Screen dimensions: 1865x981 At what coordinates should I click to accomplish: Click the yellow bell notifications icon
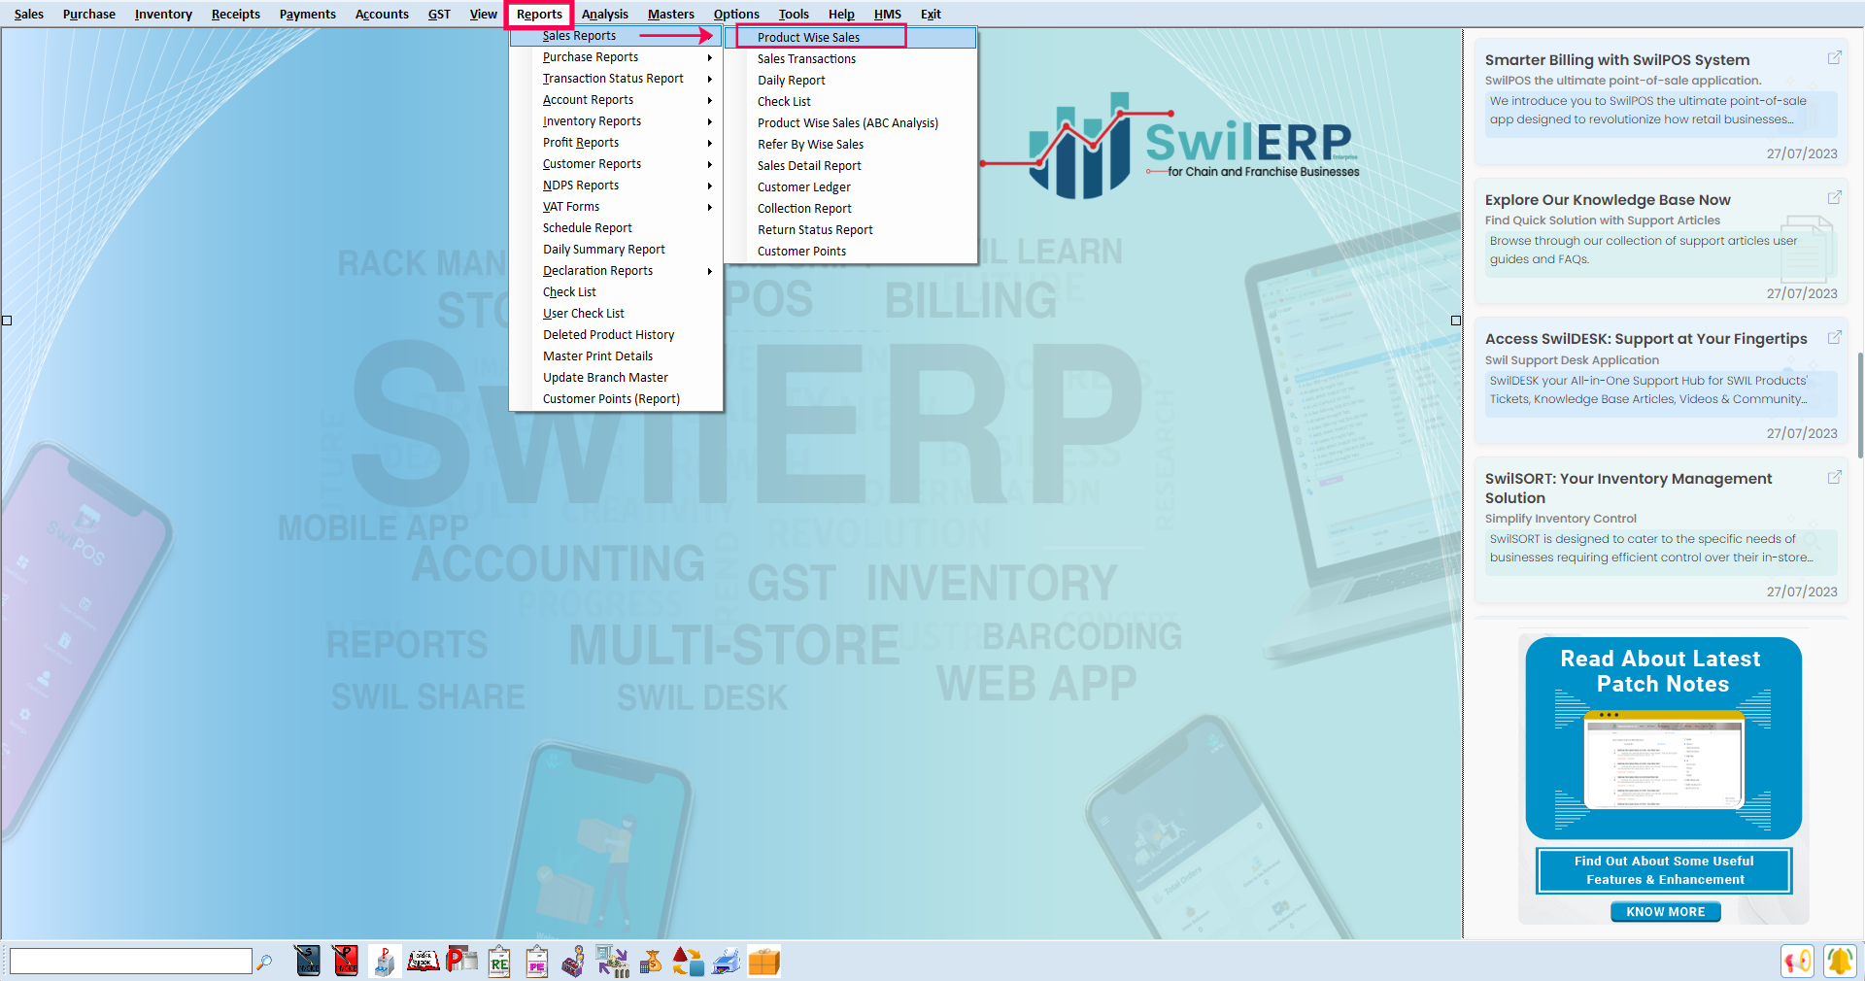pyautogui.click(x=1839, y=962)
